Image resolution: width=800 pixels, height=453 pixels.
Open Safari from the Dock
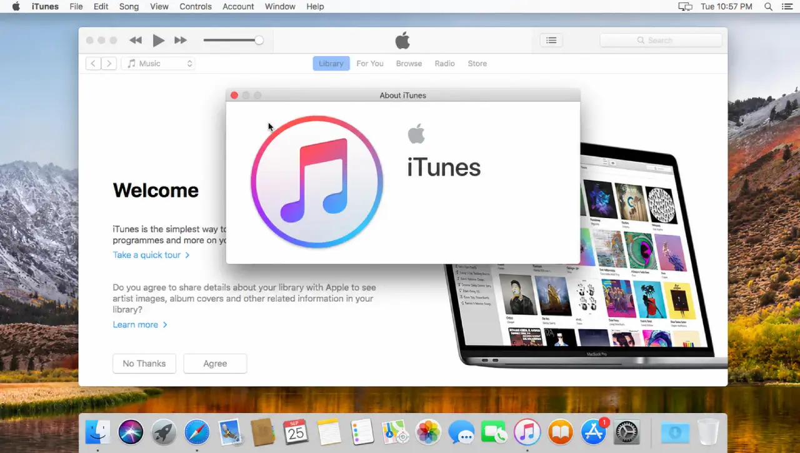[197, 431]
